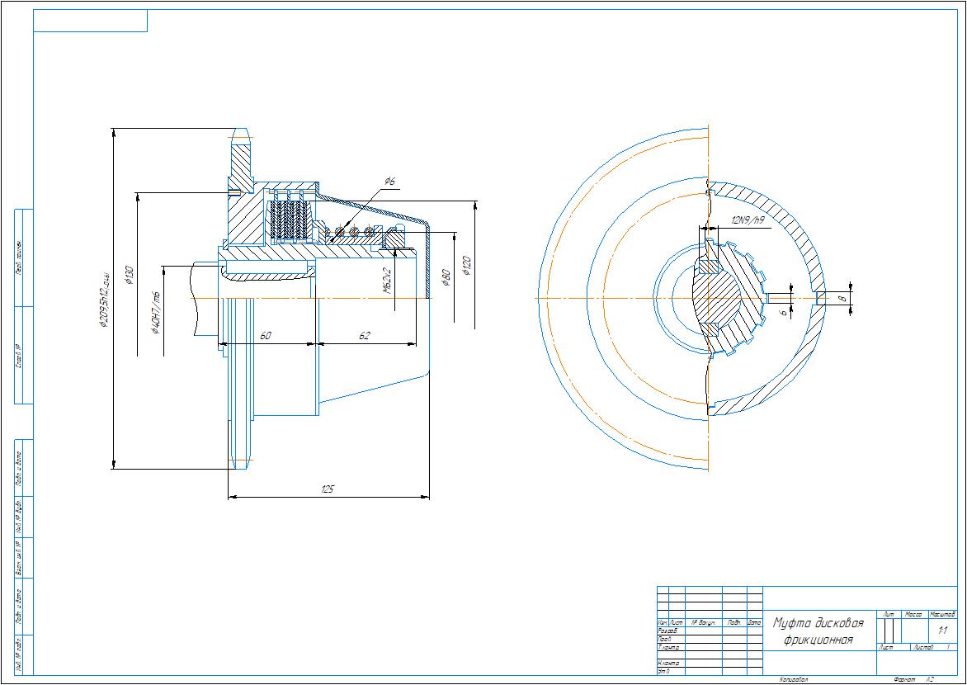Select the ø6 leader callout text
Screen dimensions: 967x685
(x=389, y=180)
